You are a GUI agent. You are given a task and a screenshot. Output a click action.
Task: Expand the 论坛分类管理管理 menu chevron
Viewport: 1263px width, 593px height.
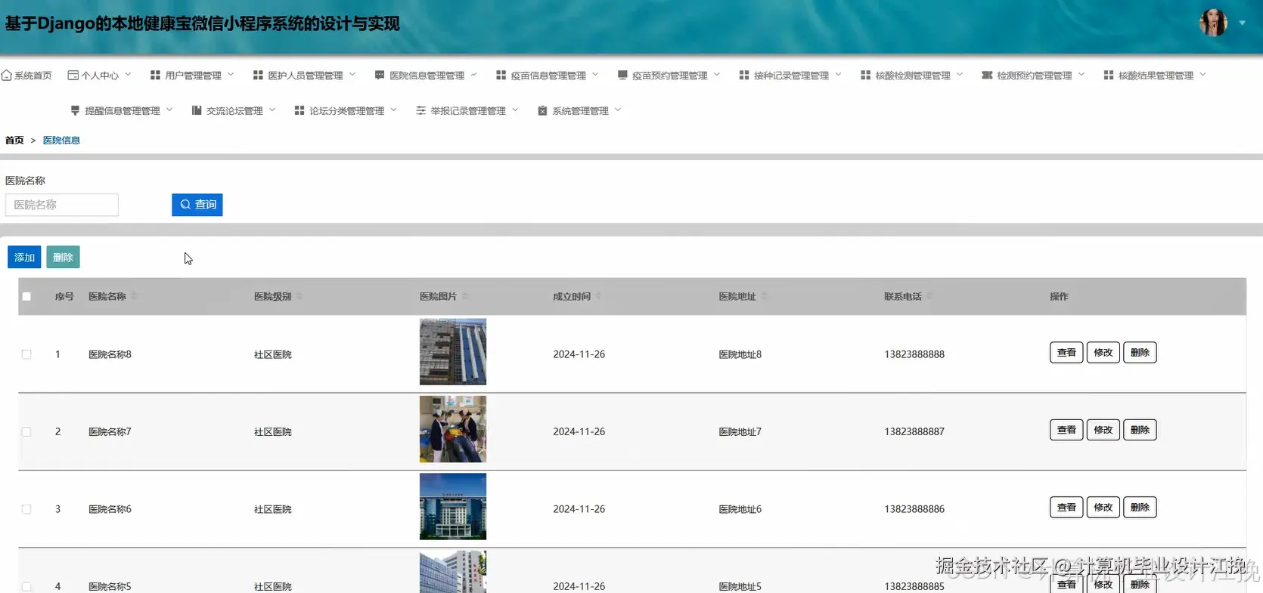tap(393, 110)
